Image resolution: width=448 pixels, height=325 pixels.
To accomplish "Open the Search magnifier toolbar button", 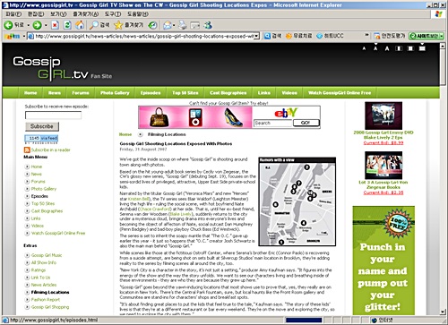I will coord(99,25).
